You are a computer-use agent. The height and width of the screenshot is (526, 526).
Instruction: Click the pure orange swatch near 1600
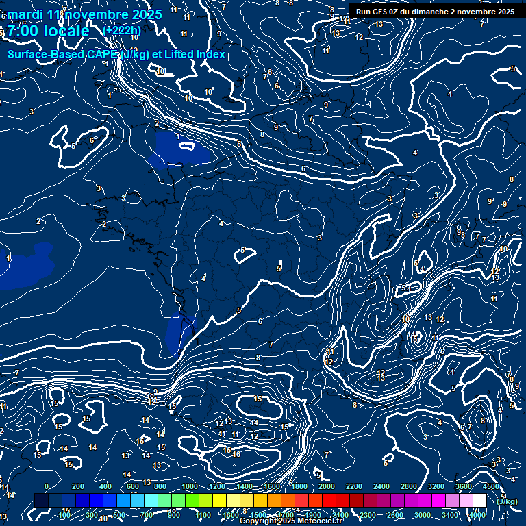click(x=274, y=500)
